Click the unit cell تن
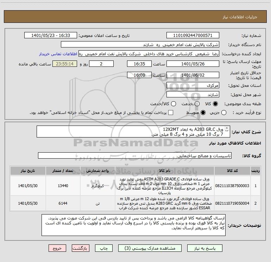This screenshot has height=262, width=271. coord(97,204)
